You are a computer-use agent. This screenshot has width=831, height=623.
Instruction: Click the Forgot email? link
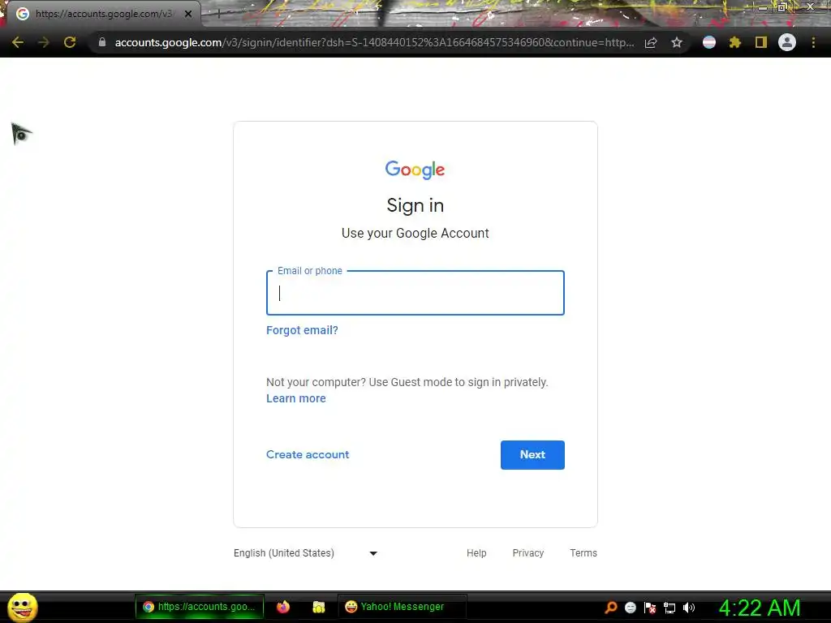tap(302, 330)
